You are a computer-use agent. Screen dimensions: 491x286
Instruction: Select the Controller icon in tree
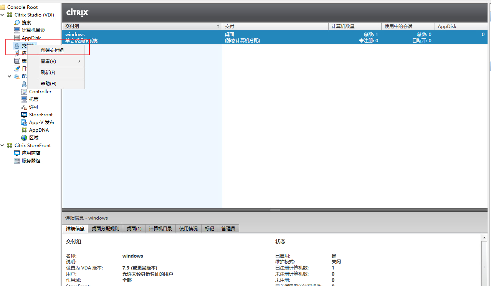[24, 92]
